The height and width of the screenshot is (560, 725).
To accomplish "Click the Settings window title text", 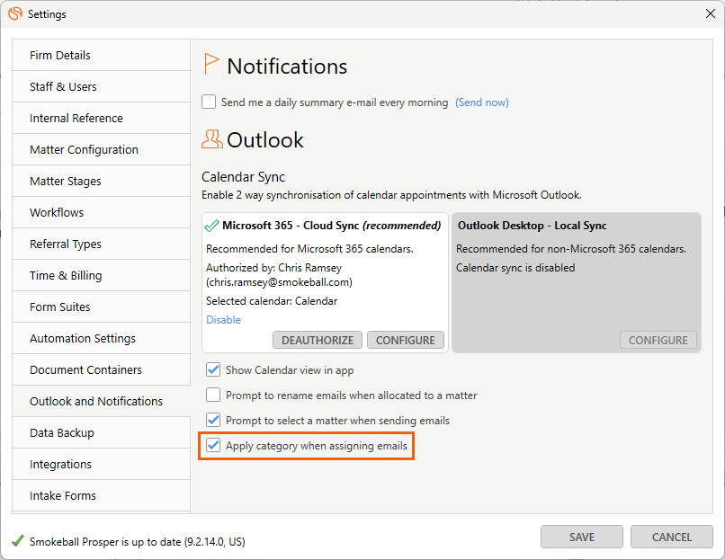I will click(x=47, y=14).
